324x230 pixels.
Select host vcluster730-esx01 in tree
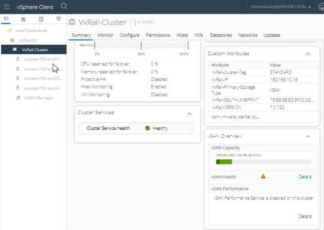coord(43,59)
